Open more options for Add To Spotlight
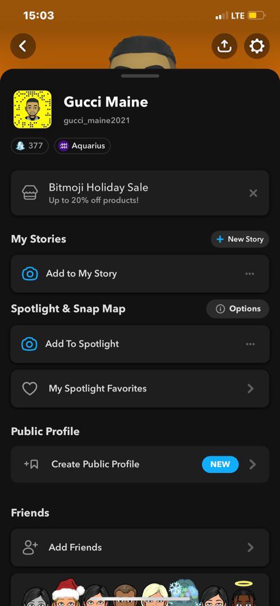Viewport: 280px width, 606px height. point(250,344)
